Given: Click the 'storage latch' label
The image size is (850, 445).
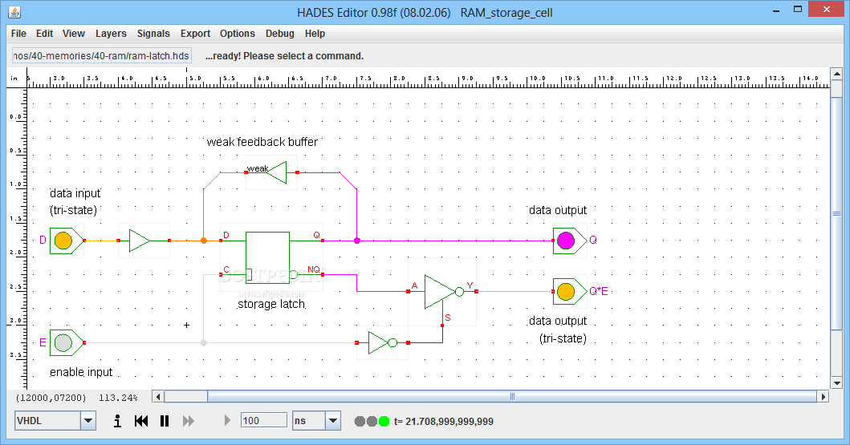Looking at the screenshot, I should click(x=271, y=304).
